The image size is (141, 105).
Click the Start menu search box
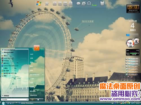(x=15, y=99)
